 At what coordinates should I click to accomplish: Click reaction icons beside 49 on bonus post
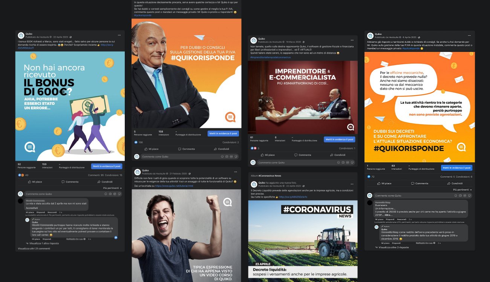21,175
